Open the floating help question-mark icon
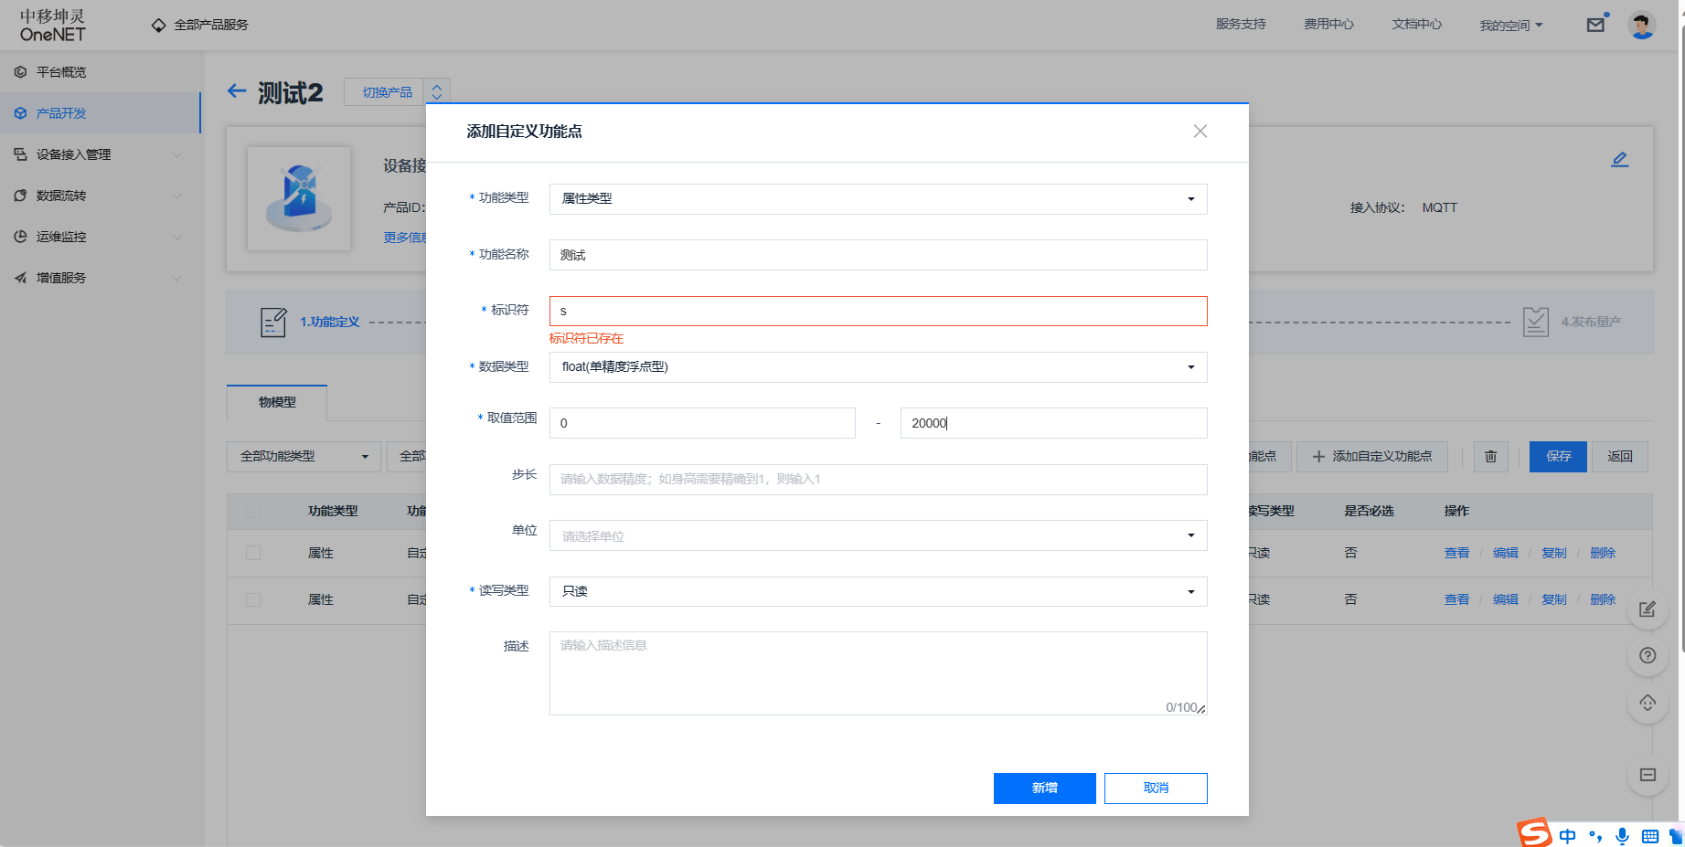This screenshot has height=847, width=1685. point(1648,655)
